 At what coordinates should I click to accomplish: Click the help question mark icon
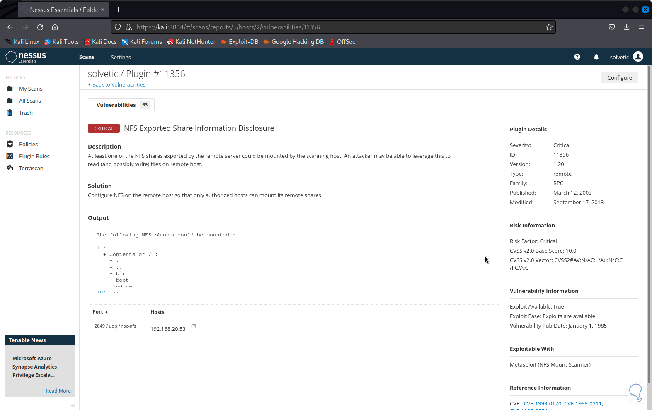pos(577,57)
